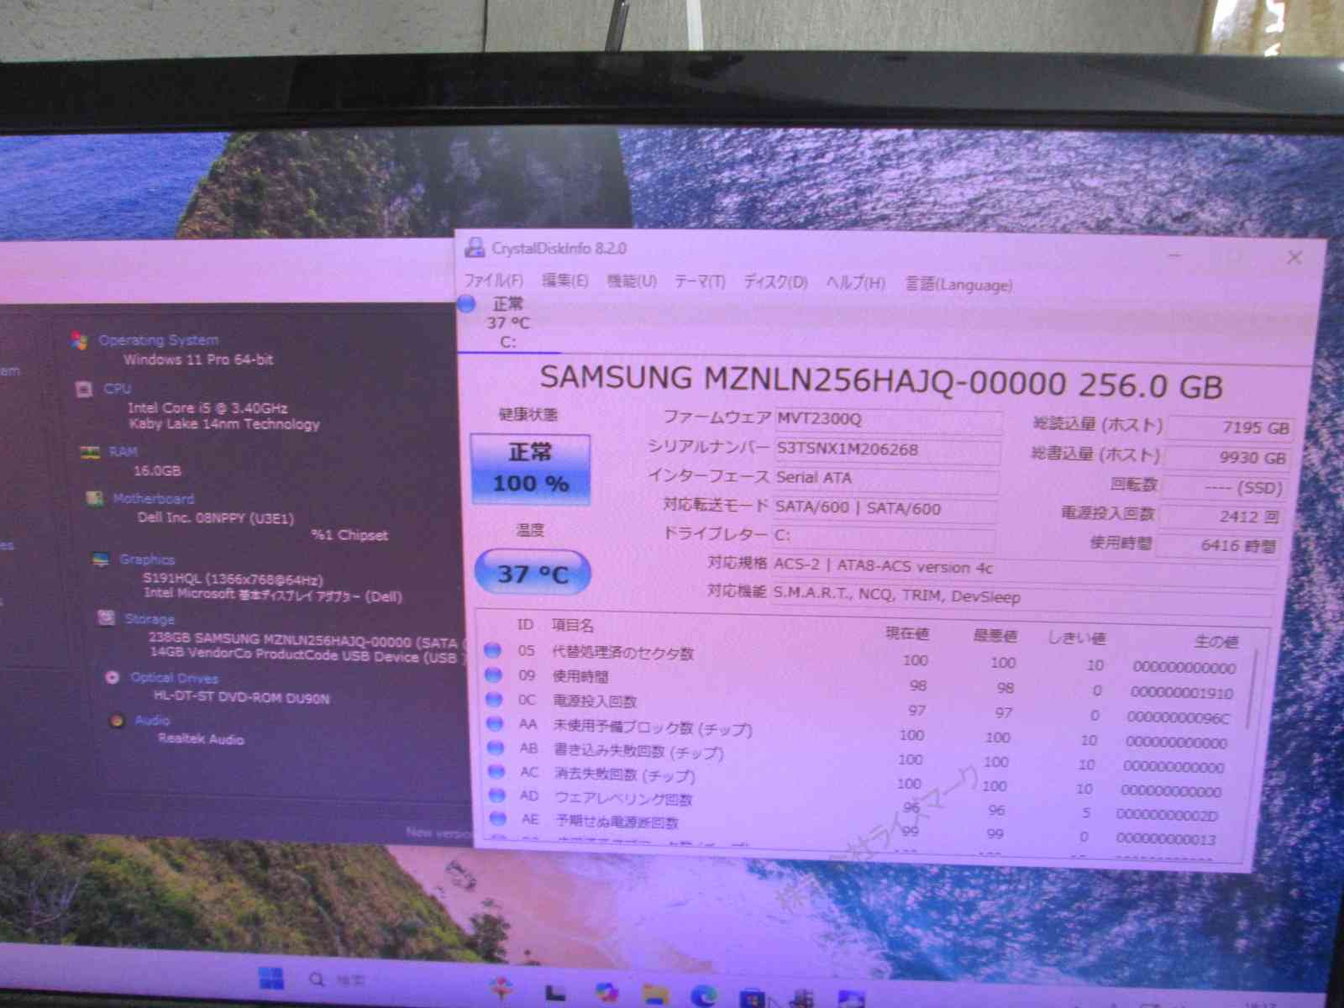The height and width of the screenshot is (1008, 1344).
Task: Click the CPU chip icon
Action: coord(84,389)
